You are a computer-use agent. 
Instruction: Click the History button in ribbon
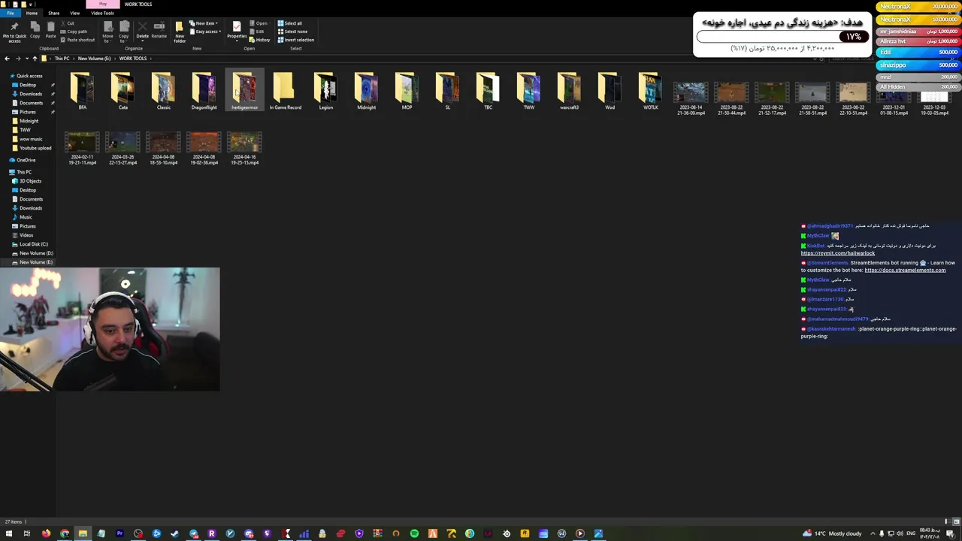(260, 40)
